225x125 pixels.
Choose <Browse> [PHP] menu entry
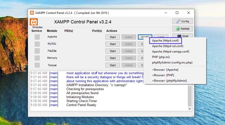163,75
